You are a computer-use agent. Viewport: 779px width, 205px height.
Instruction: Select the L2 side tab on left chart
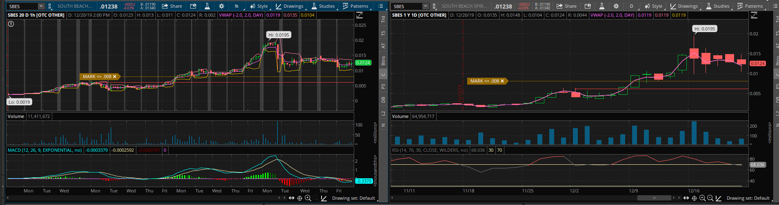coord(383,113)
